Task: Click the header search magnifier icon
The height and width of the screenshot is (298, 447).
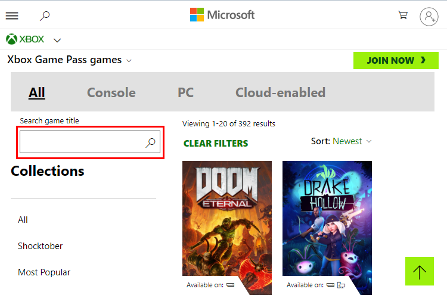Action: point(45,15)
